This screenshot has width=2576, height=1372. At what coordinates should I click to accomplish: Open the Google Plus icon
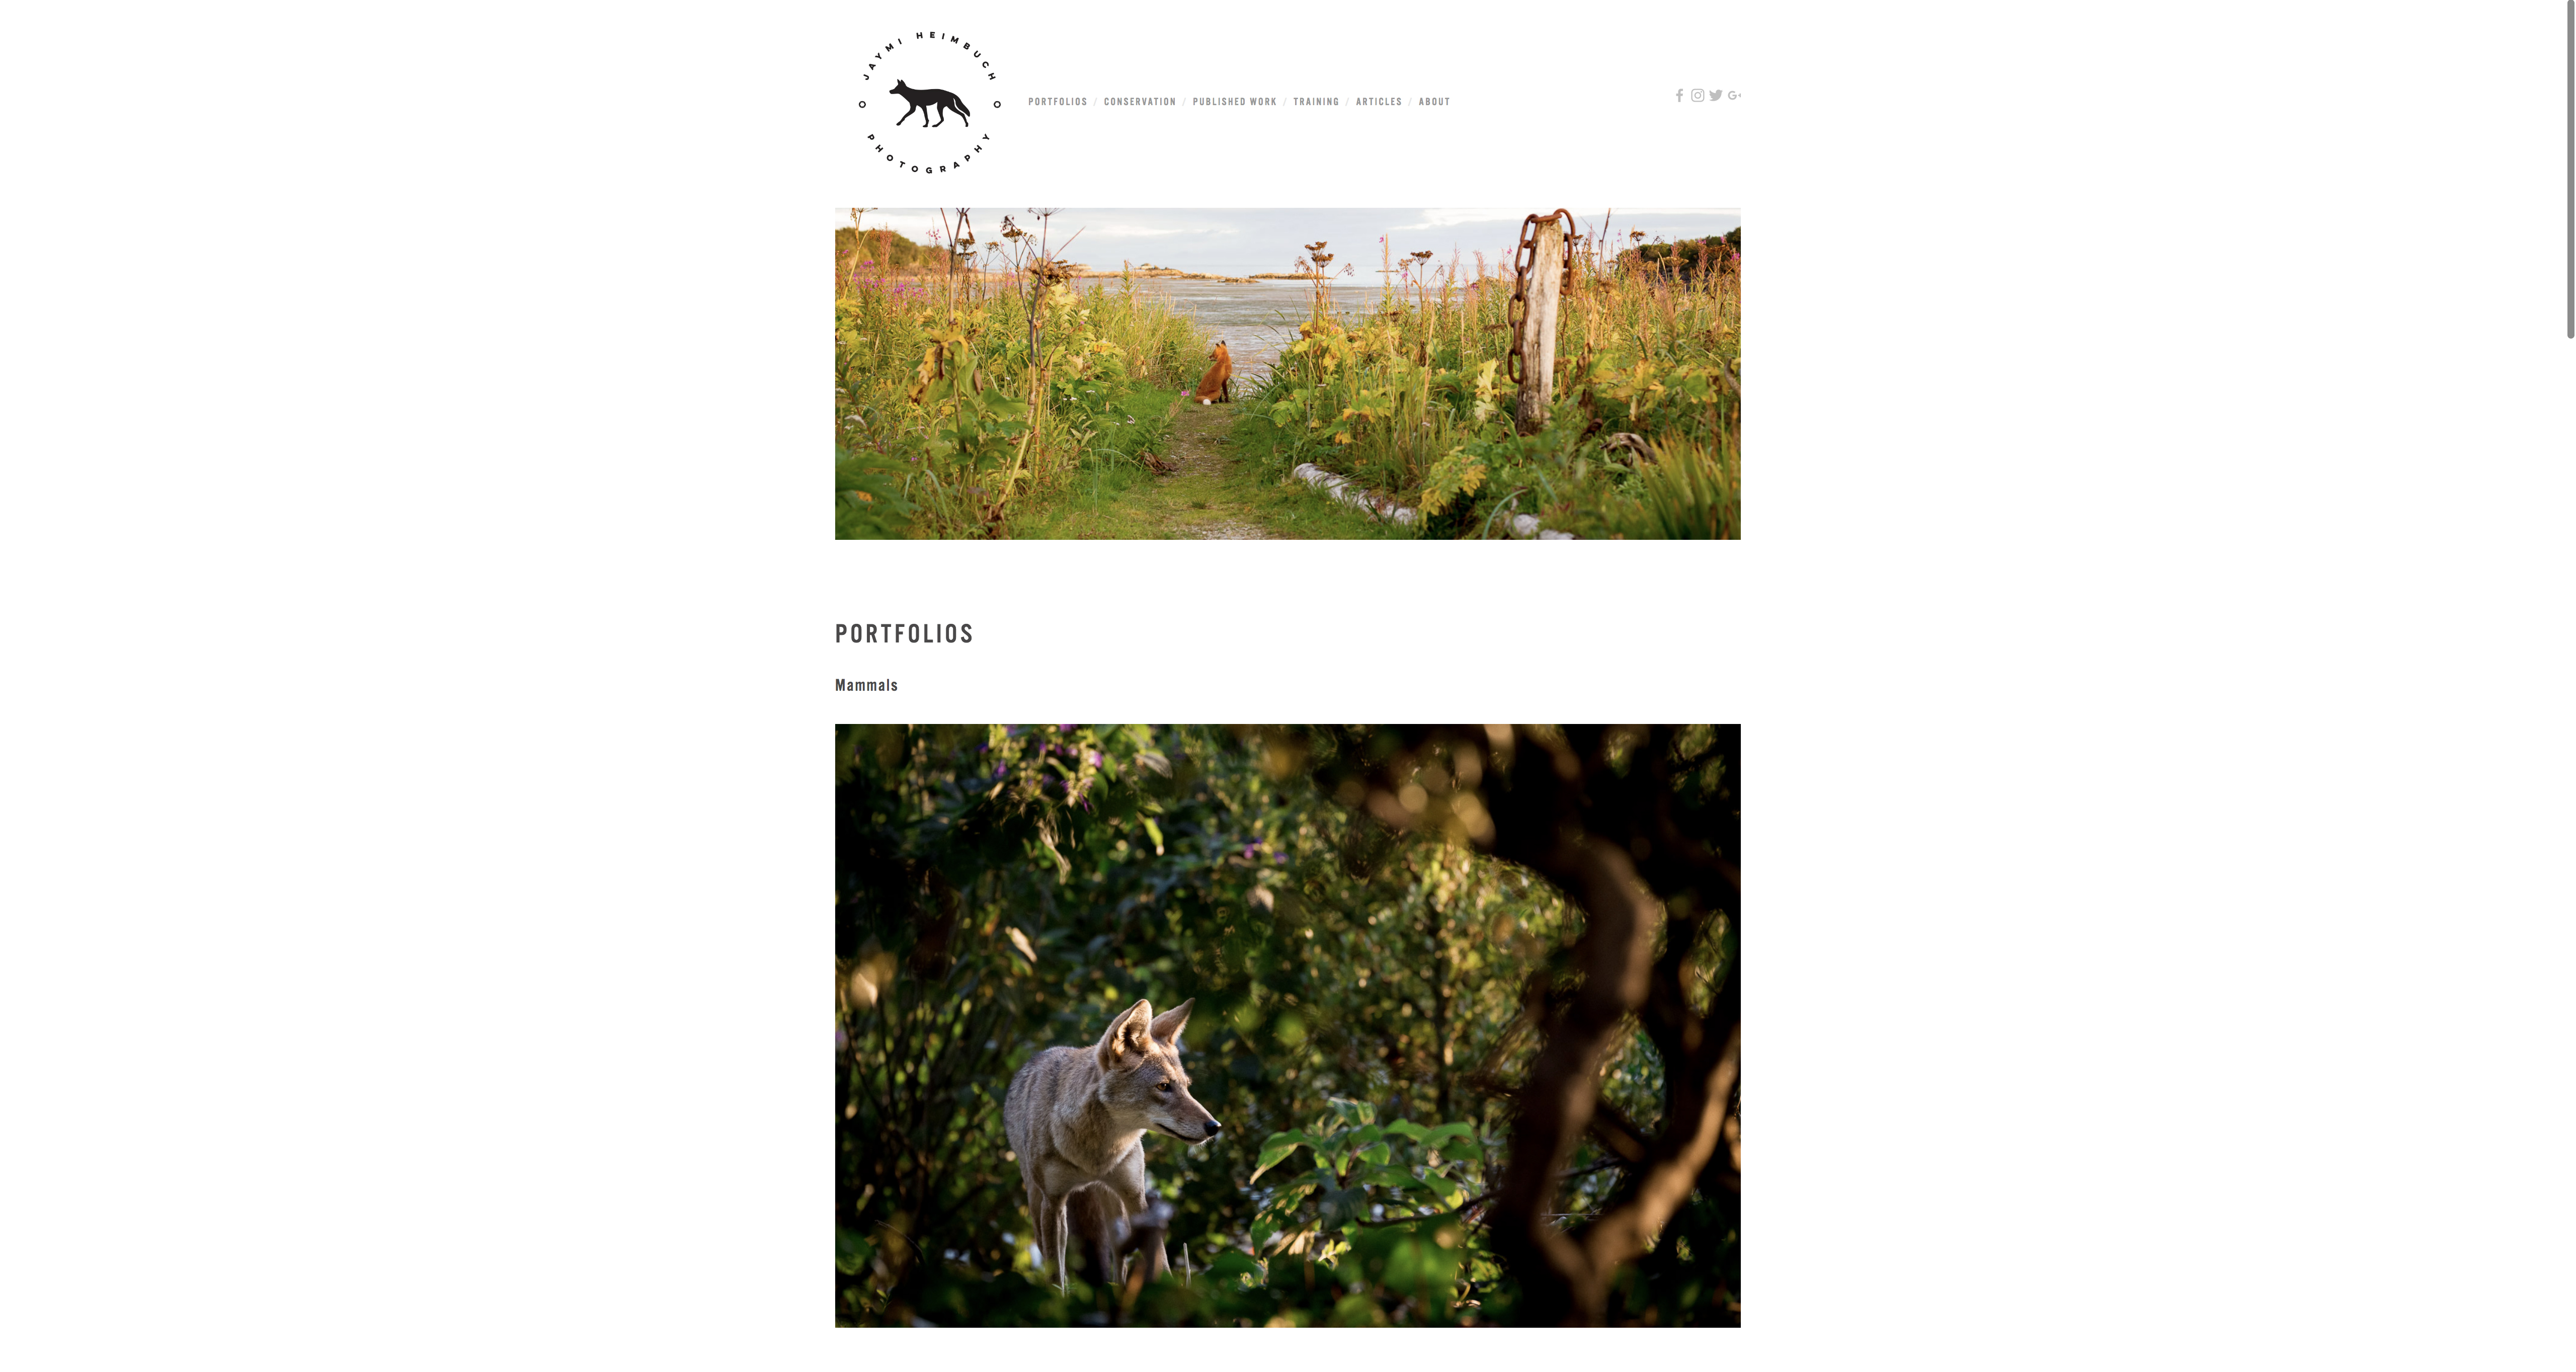1734,96
